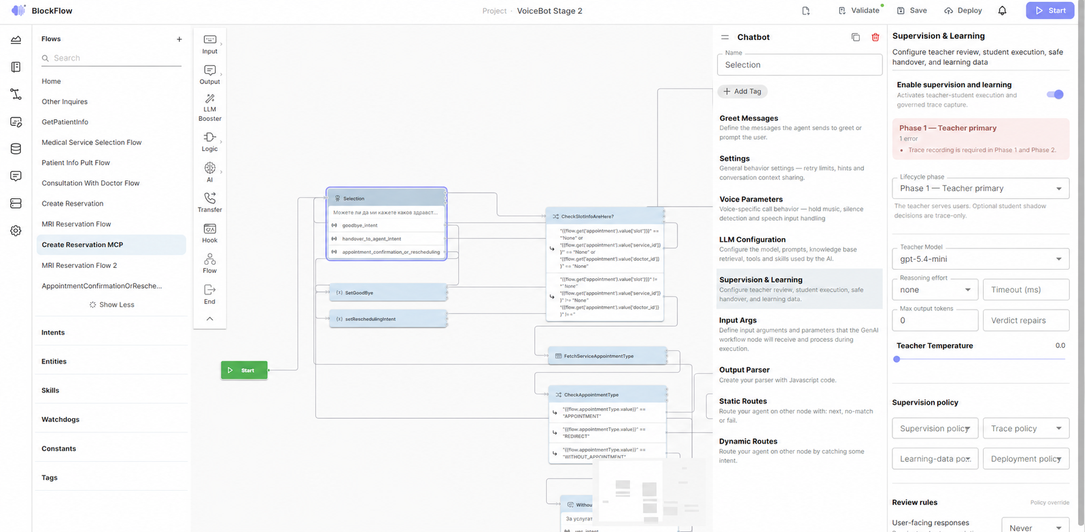Image resolution: width=1085 pixels, height=532 pixels.
Task: Select the Hook node tool
Action: (210, 233)
